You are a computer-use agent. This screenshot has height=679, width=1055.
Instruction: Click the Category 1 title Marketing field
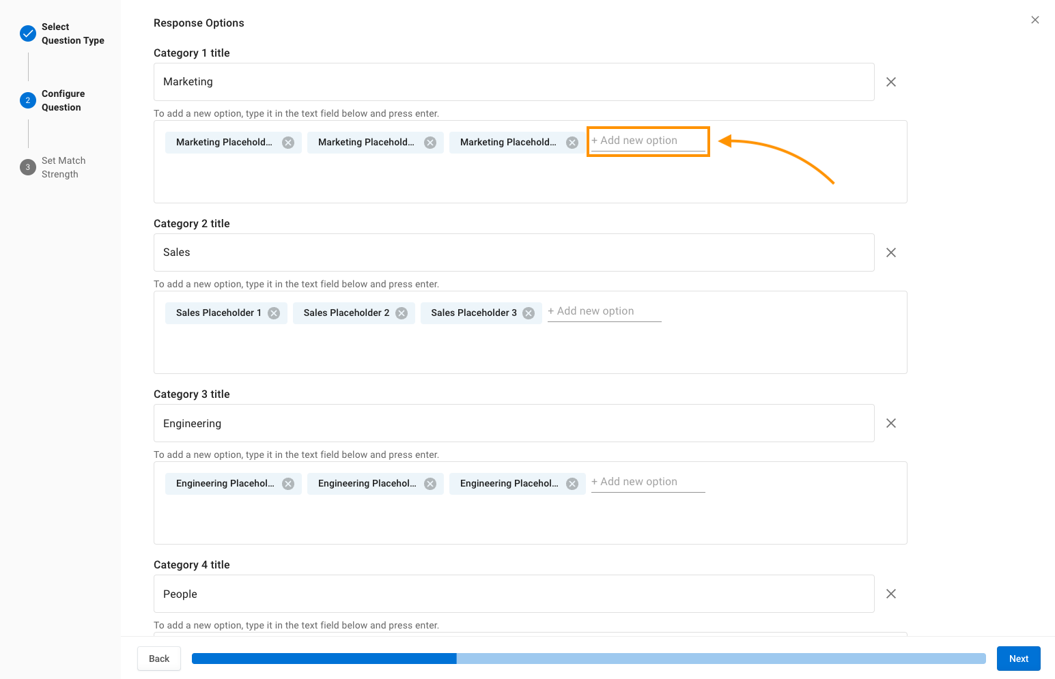click(514, 82)
